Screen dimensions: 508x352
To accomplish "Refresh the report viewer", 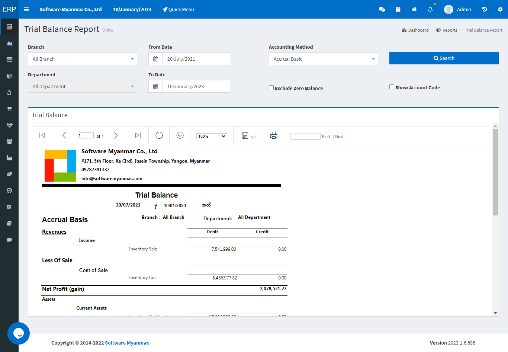I will click(x=159, y=135).
